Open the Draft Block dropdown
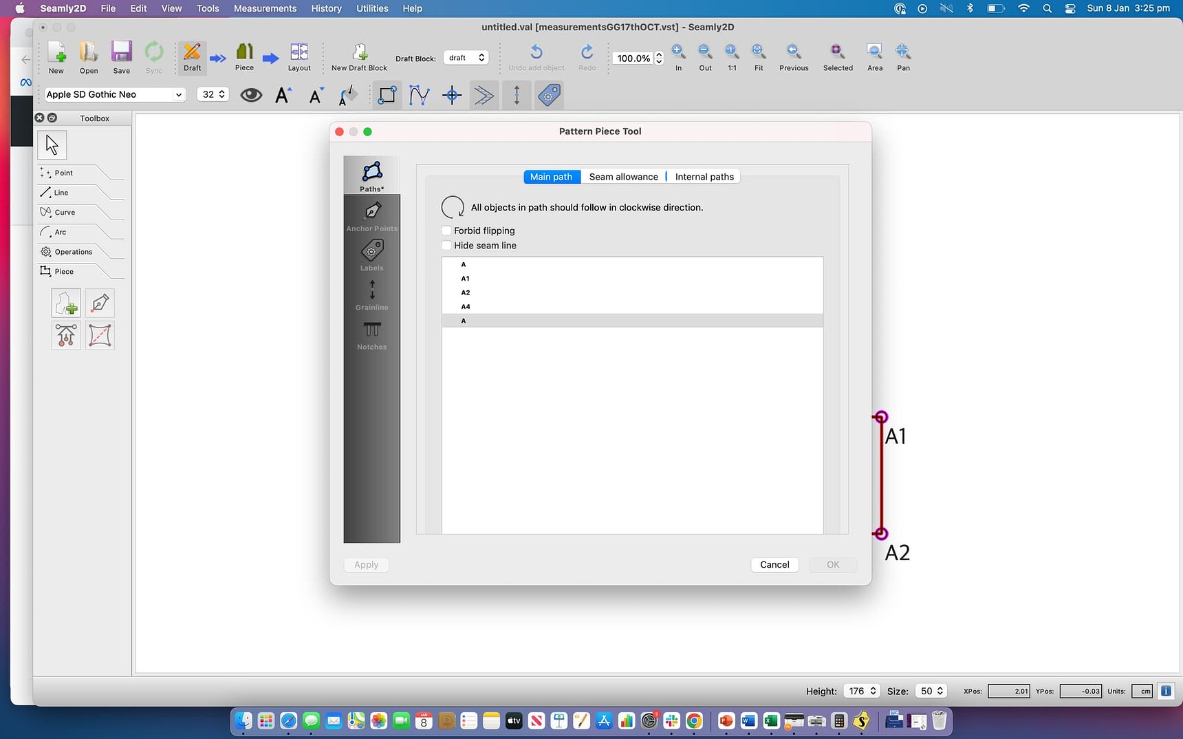 point(466,58)
